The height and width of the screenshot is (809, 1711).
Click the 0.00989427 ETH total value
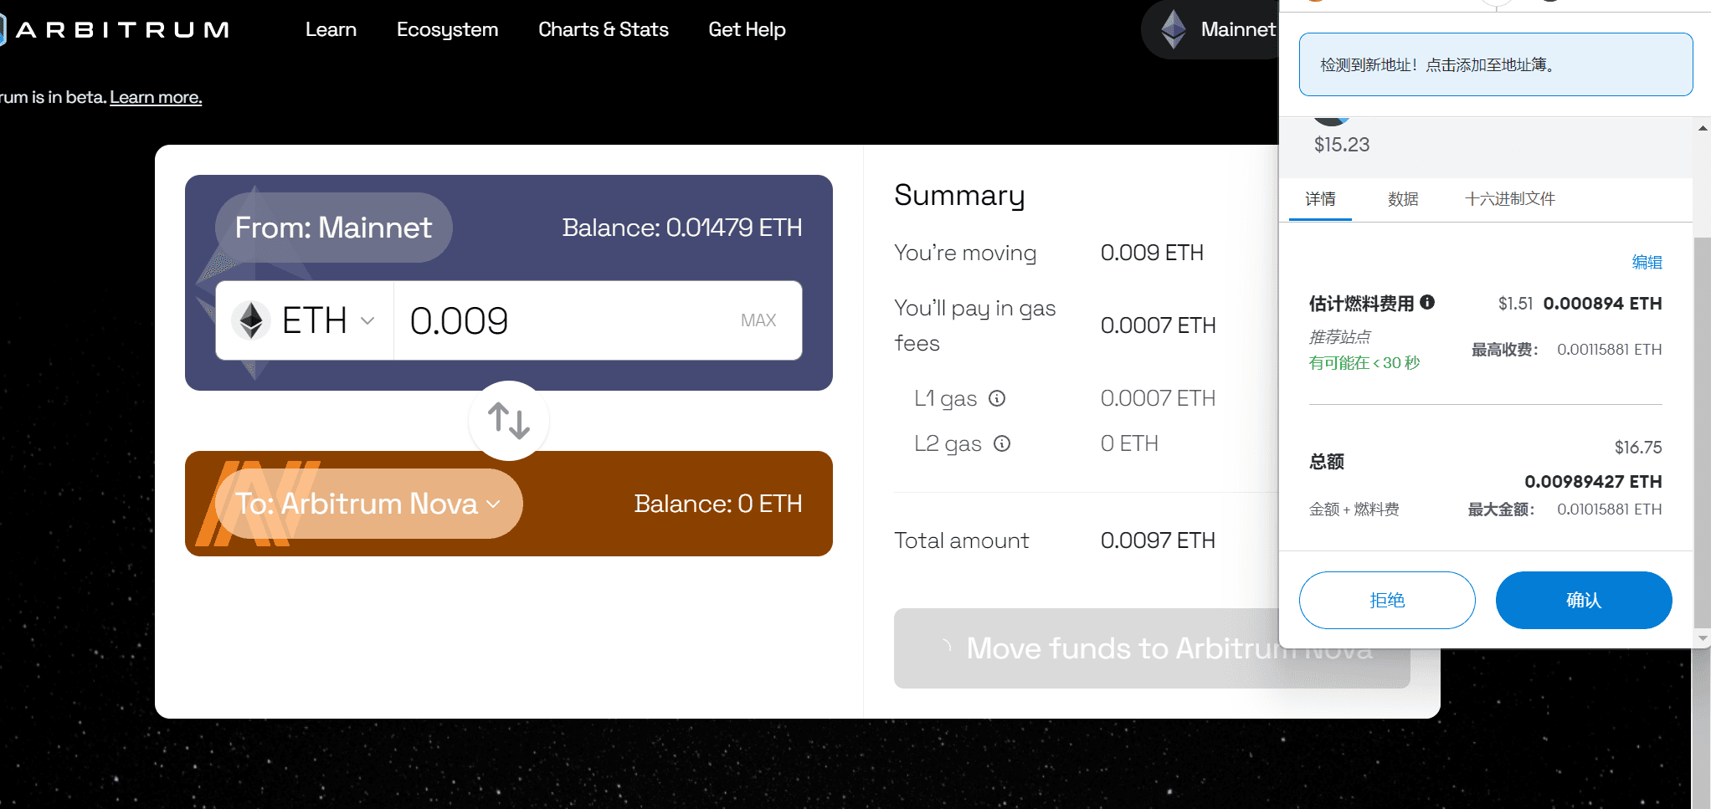coord(1593,481)
